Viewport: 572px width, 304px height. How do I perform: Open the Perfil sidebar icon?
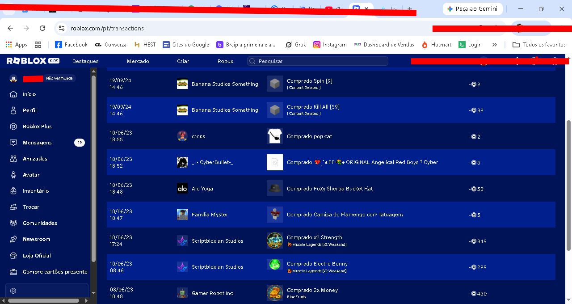pos(13,110)
